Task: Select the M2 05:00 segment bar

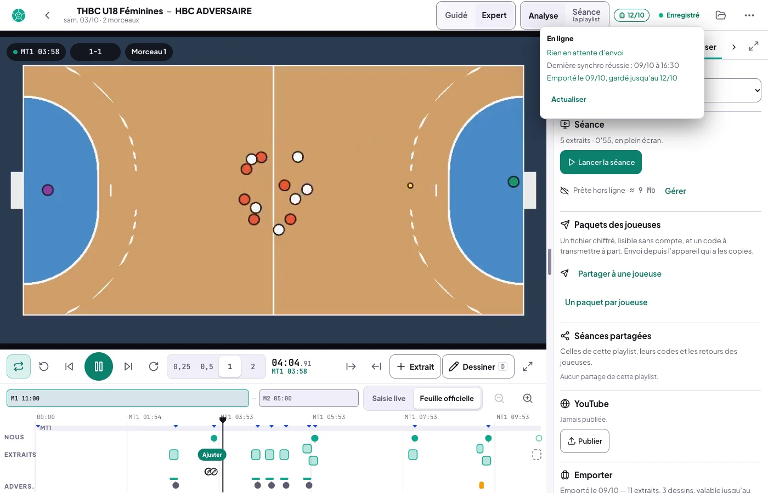Action: tap(309, 398)
